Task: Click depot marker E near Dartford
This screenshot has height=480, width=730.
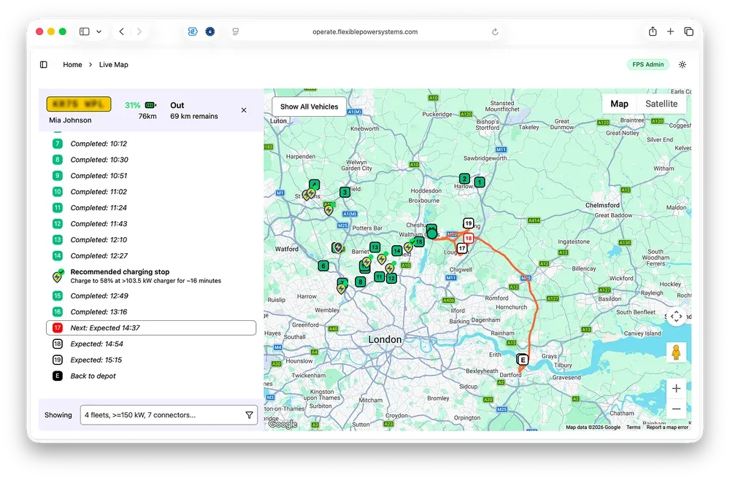Action: coord(523,360)
